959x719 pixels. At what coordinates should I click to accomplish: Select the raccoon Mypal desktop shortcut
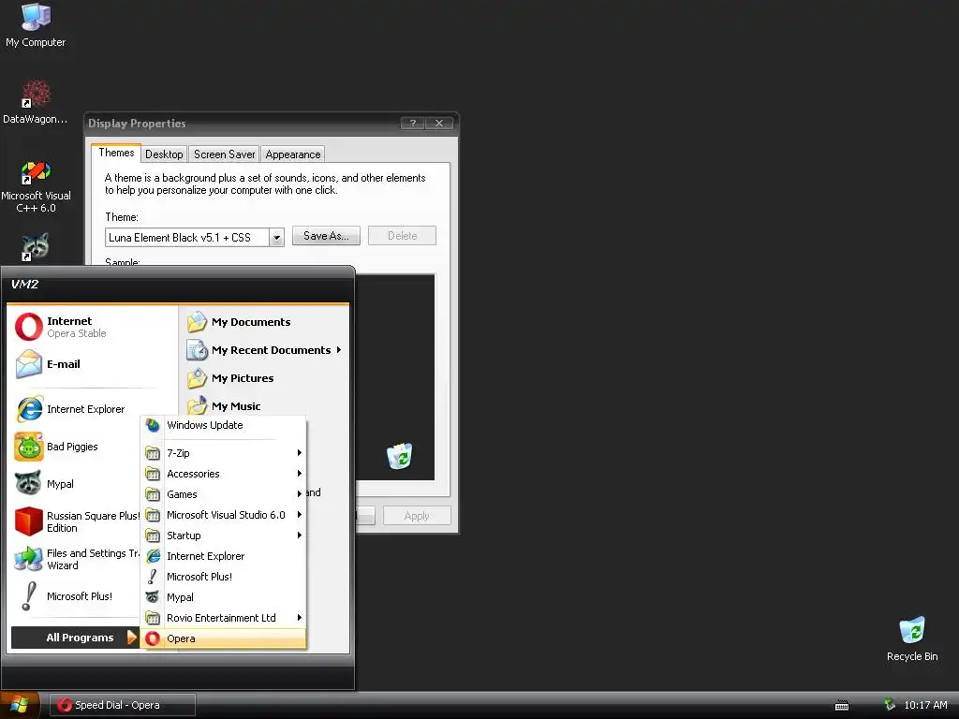click(x=36, y=247)
